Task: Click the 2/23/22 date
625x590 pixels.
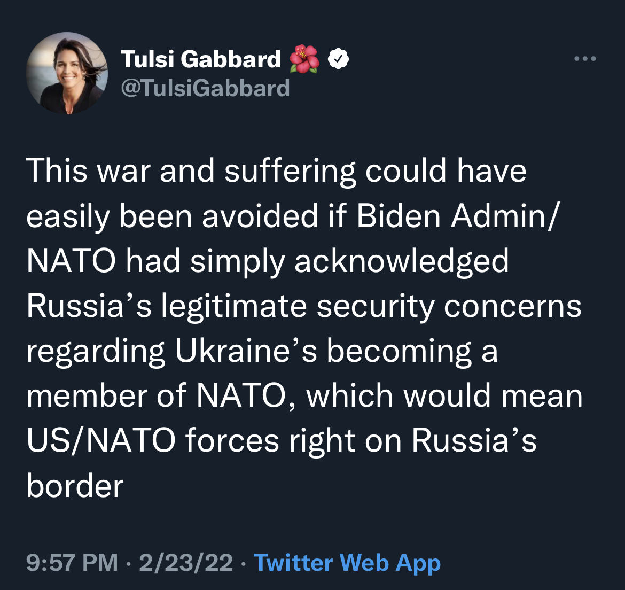Action: tap(185, 563)
